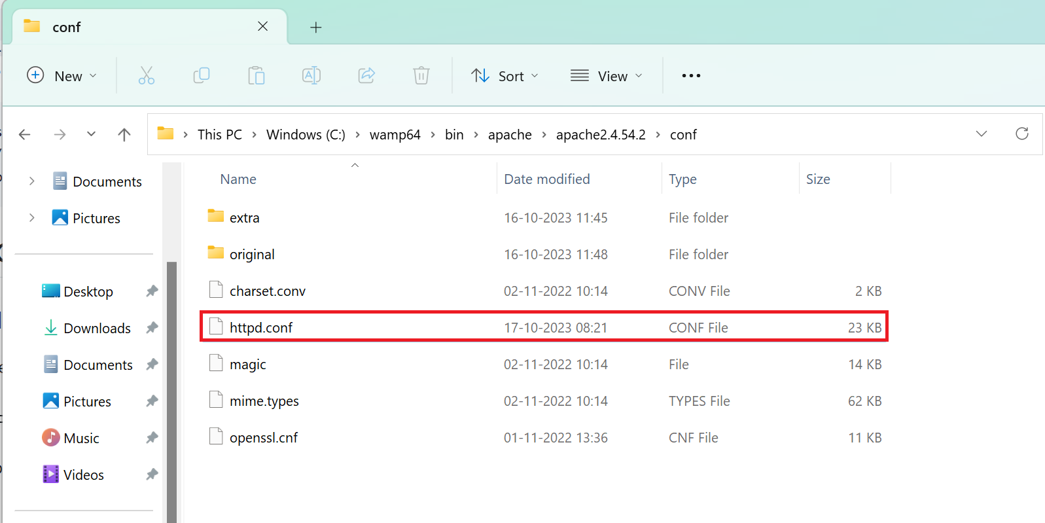Screen dimensions: 1045x523
Task: Expand chevron after apache in path
Action: pyautogui.click(x=544, y=135)
